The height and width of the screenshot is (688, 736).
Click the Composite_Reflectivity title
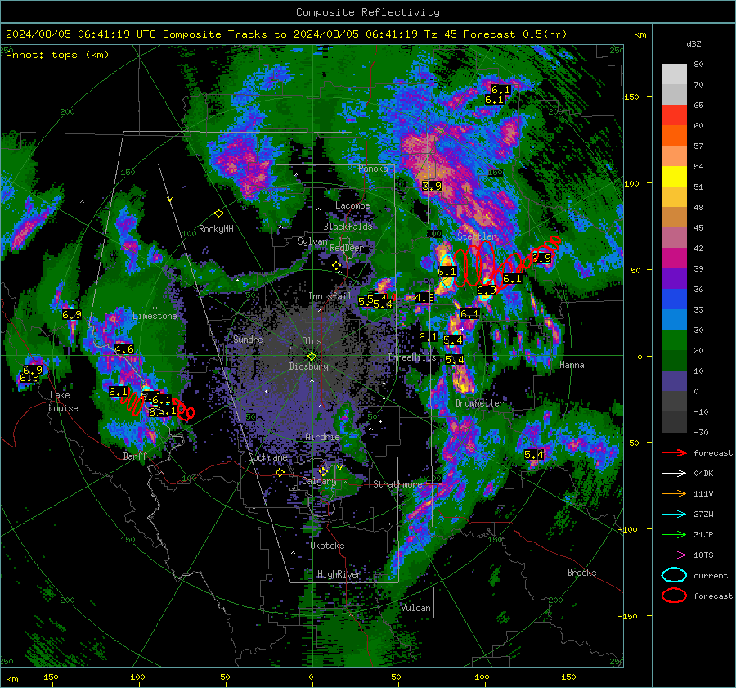pos(368,12)
